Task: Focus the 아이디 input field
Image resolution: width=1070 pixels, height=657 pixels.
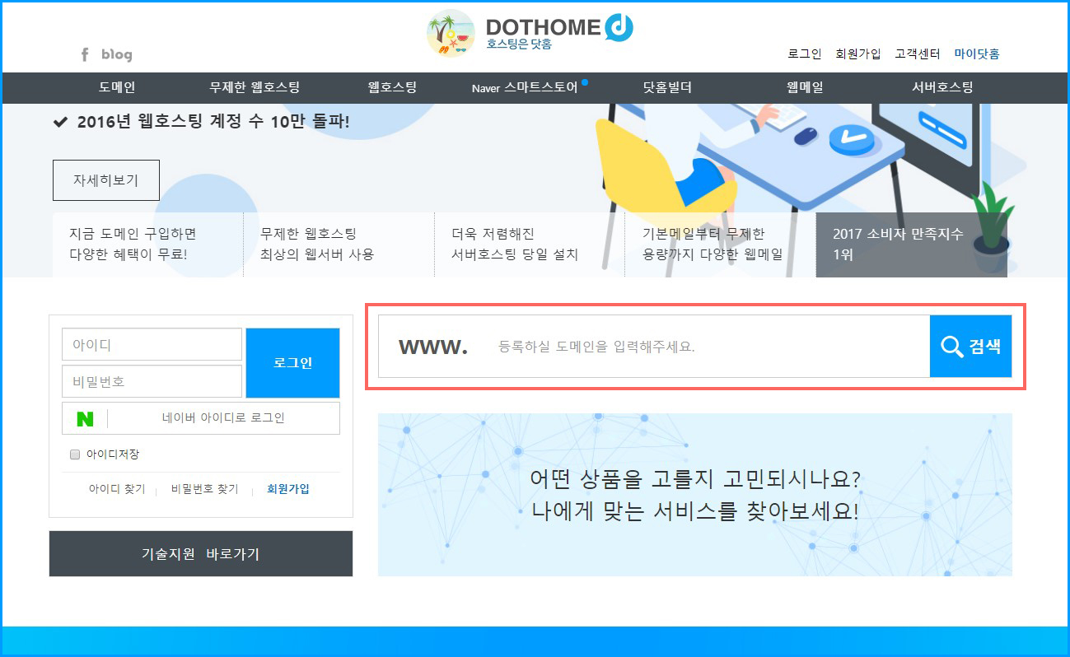Action: (152, 344)
